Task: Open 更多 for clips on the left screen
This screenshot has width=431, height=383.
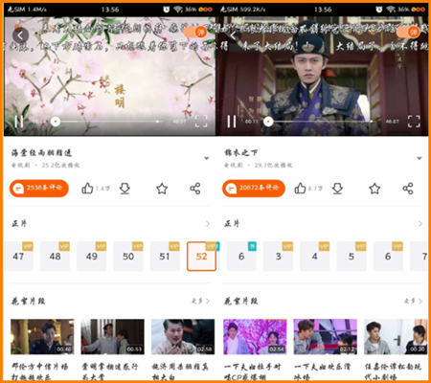Action: tap(200, 301)
